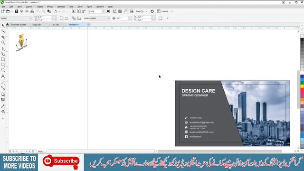This screenshot has width=304, height=171.
Task: Open the Options gear icon
Action: (152, 11)
